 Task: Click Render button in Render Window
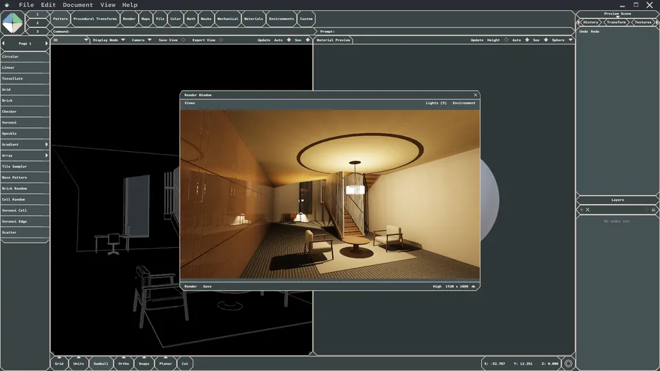[x=190, y=286]
